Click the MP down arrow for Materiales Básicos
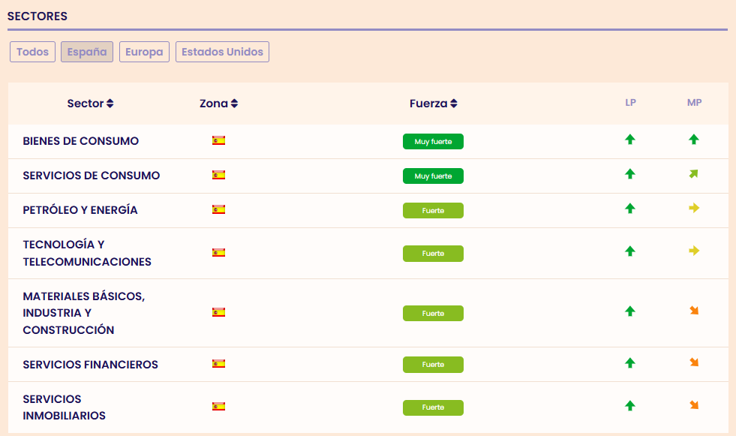Viewport: 736px width, 436px height. point(694,311)
